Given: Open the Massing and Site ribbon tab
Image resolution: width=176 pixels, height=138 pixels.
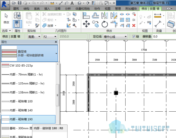Looking at the screenshot, I should coord(83,9).
